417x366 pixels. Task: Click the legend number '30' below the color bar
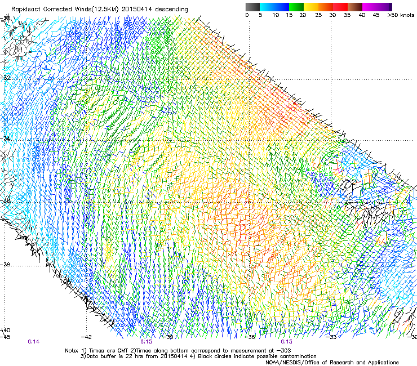click(332, 15)
